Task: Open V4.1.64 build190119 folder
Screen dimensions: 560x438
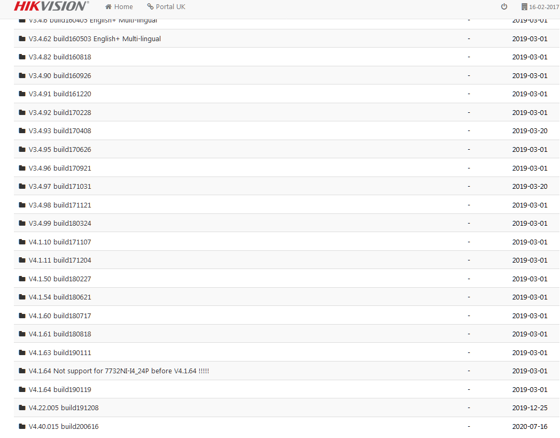Action: 60,390
